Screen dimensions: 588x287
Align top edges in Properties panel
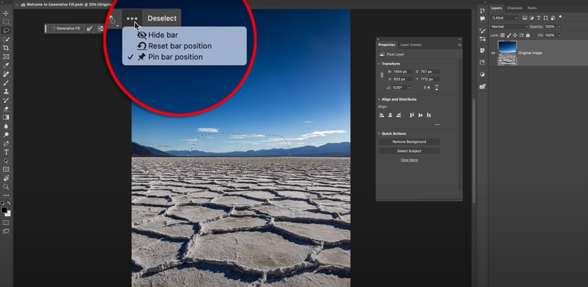[x=412, y=115]
